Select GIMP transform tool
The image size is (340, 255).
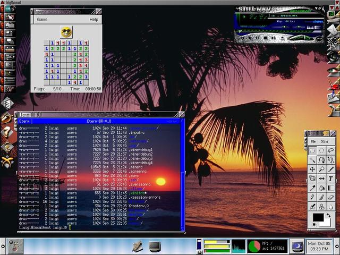(x=312, y=178)
